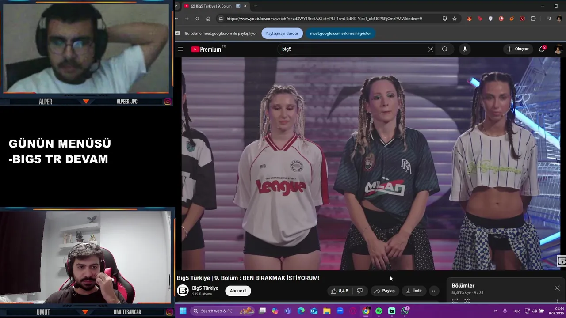
Task: Open the Big5 Türkiye channel avatar
Action: [183, 290]
